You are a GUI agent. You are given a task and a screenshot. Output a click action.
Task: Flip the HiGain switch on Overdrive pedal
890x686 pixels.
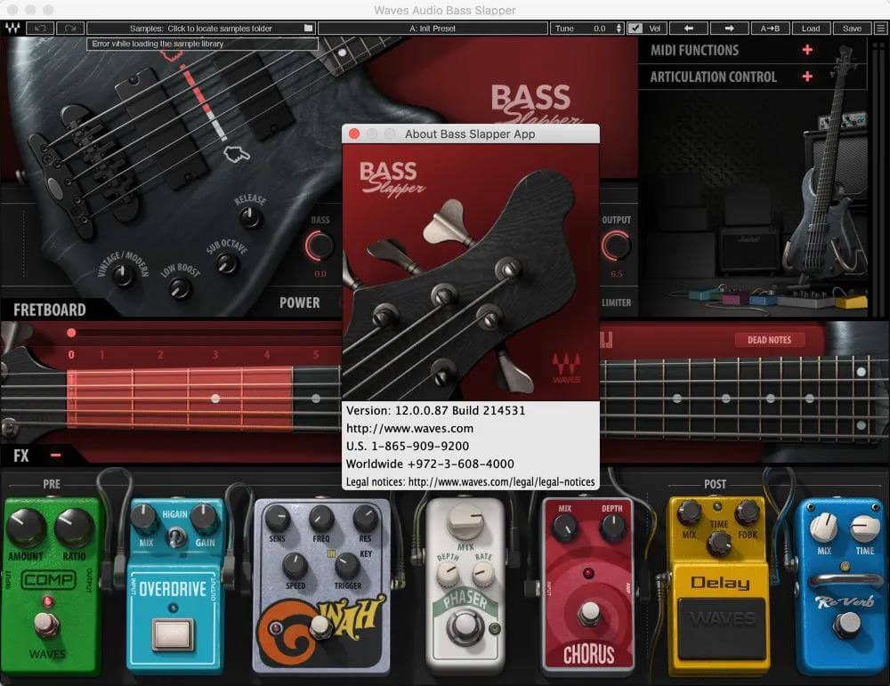click(x=176, y=536)
